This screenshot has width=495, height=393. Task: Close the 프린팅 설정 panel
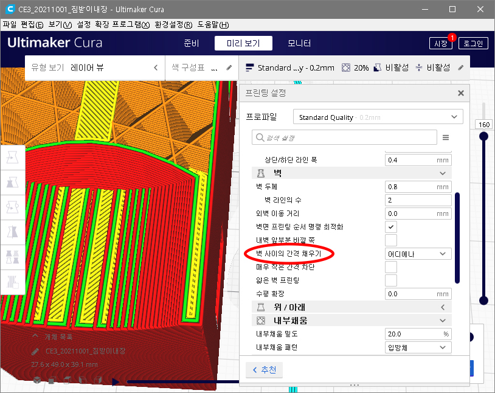(x=461, y=93)
